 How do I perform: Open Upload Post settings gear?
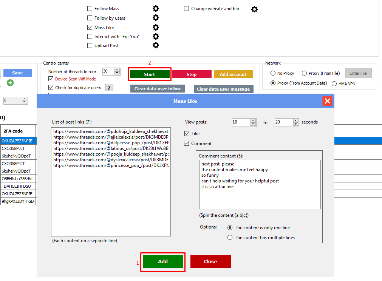point(156,45)
